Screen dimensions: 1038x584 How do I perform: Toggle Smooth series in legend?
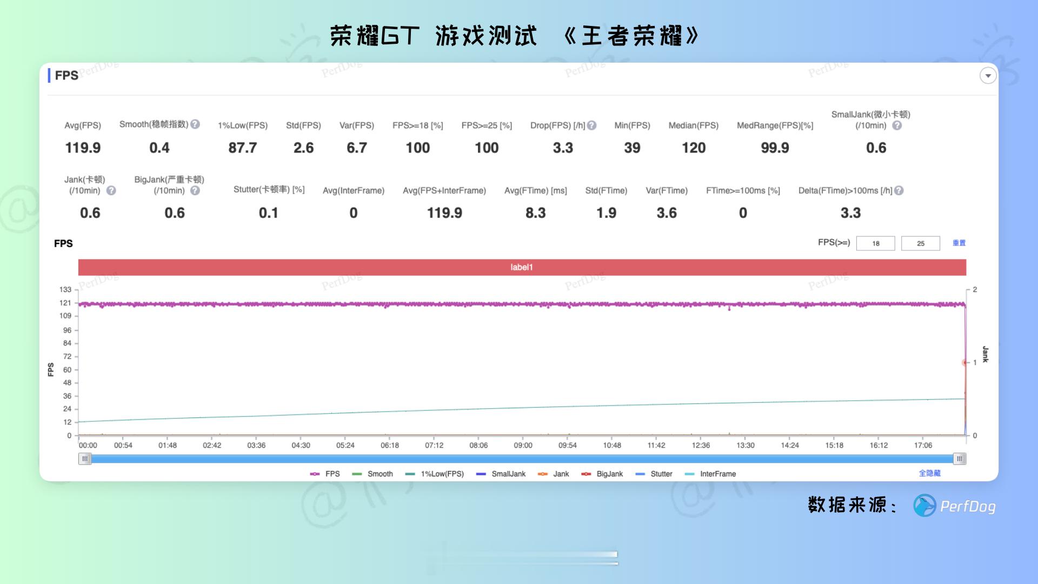(372, 474)
